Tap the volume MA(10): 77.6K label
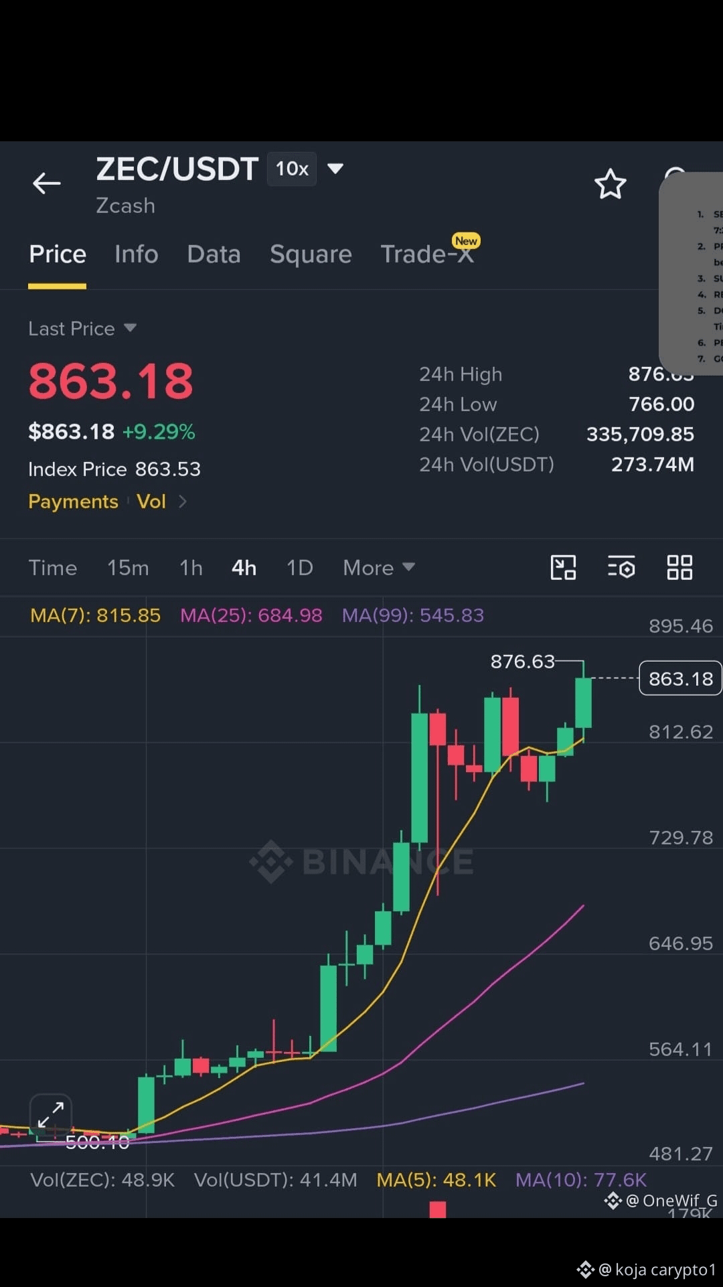Screen dimensions: 723x1287 581,1180
